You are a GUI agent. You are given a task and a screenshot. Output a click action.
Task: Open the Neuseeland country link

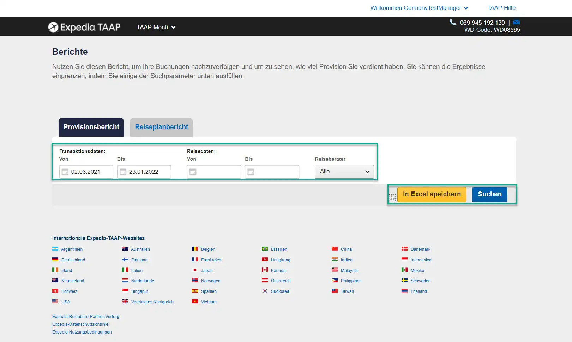click(x=73, y=281)
